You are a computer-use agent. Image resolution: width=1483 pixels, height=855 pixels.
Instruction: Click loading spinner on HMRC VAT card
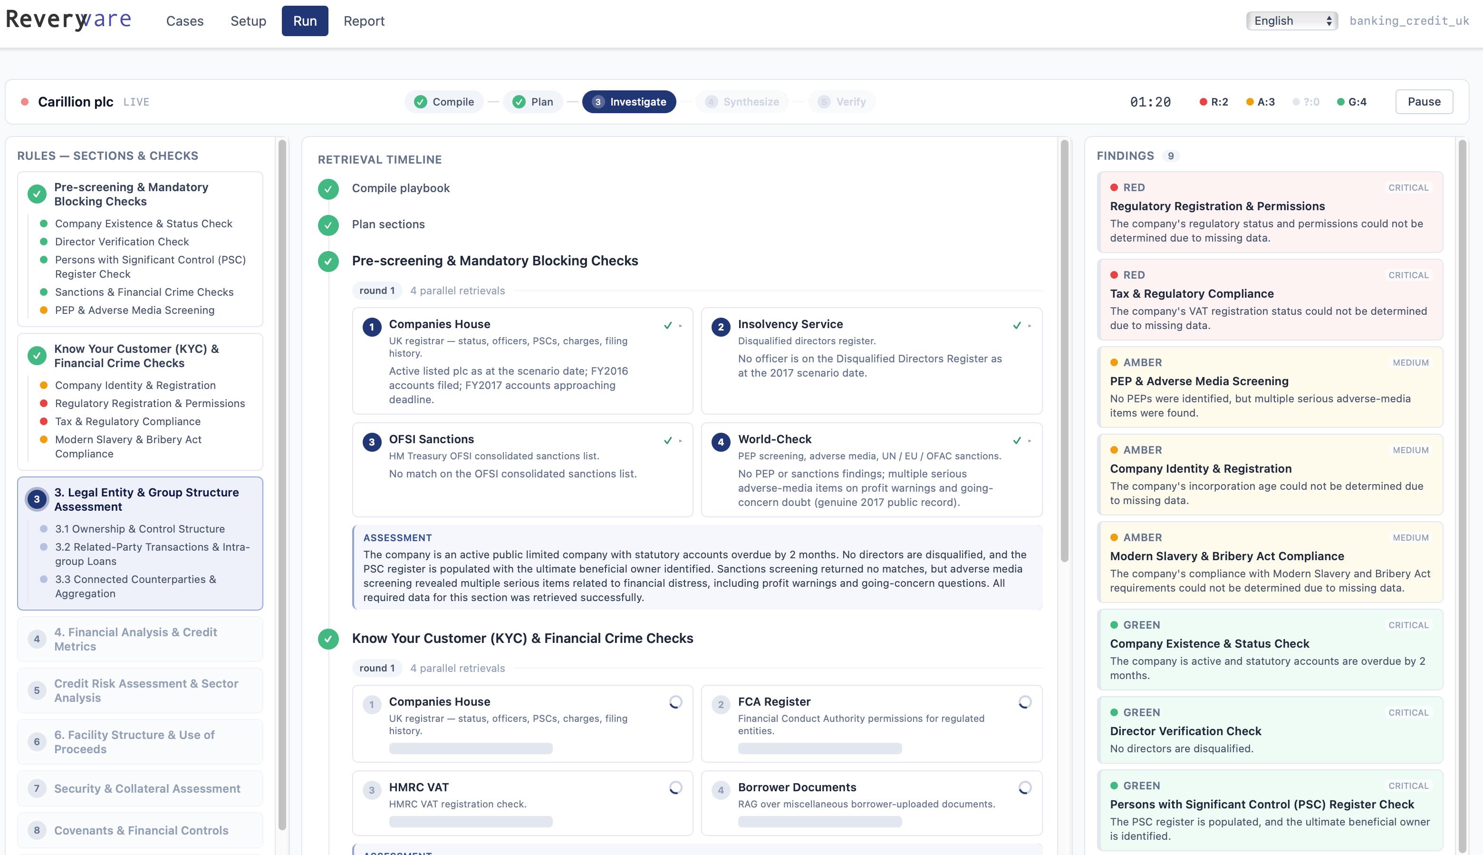tap(675, 787)
